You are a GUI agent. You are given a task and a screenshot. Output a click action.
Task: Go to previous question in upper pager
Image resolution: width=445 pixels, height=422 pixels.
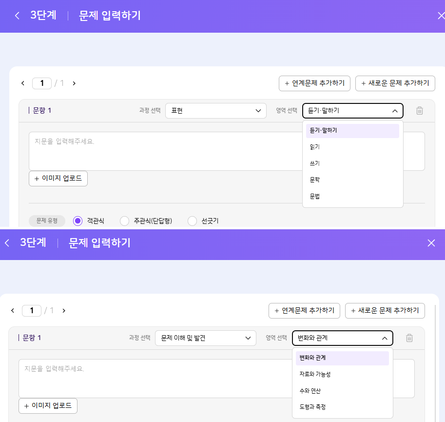click(x=23, y=83)
